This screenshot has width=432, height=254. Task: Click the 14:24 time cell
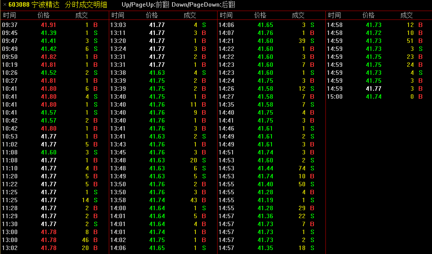coord(226,81)
